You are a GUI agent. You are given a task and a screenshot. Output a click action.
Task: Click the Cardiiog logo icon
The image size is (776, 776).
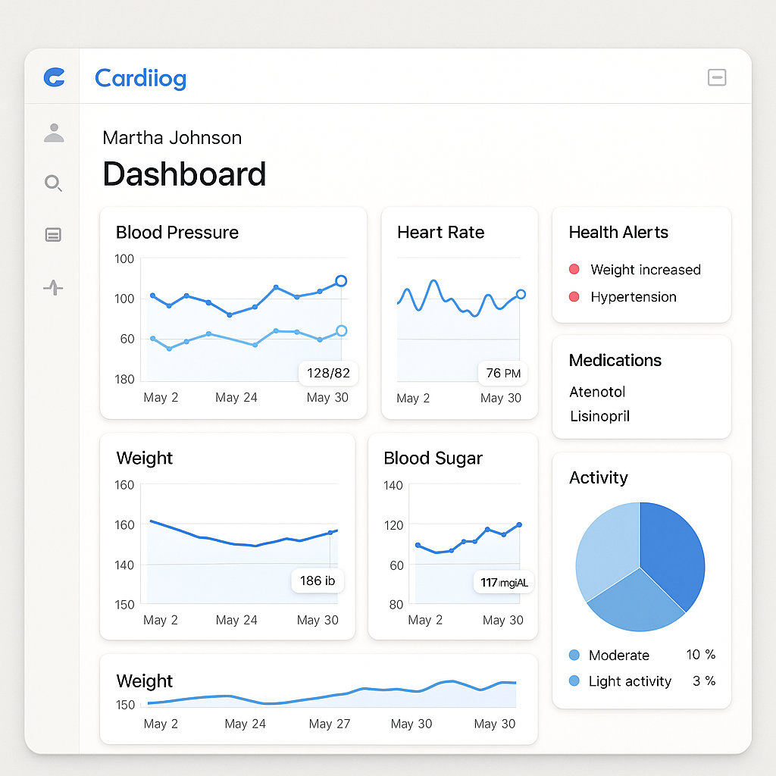click(x=54, y=77)
